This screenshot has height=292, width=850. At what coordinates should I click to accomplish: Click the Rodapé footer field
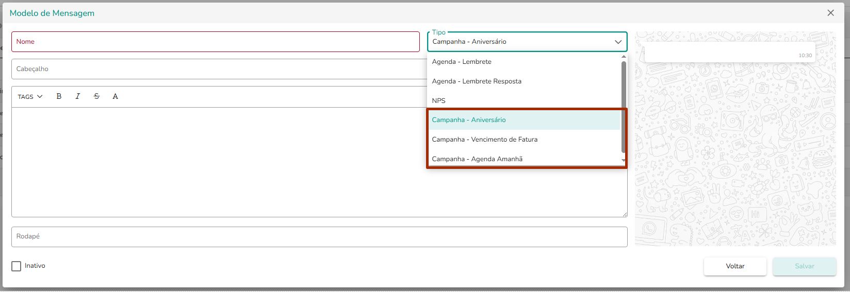[x=319, y=237]
